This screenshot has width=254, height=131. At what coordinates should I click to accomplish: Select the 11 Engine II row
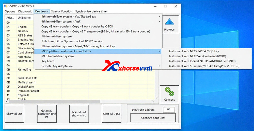[80, 95]
